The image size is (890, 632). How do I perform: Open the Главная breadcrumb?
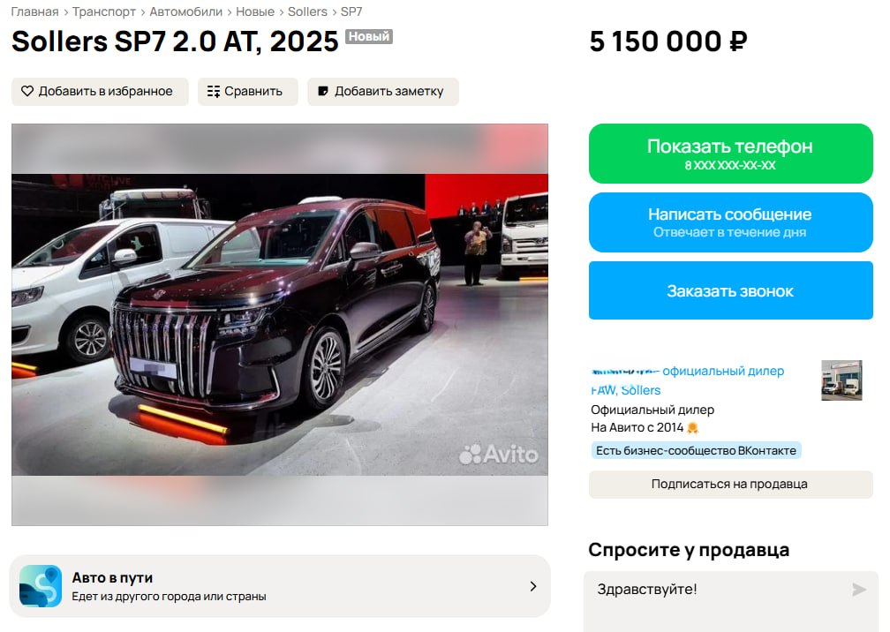click(34, 11)
